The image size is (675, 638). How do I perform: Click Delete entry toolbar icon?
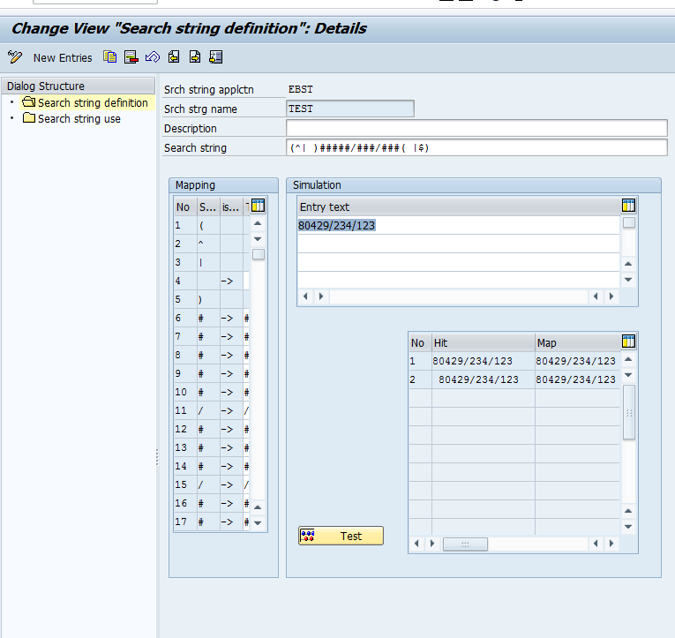(x=131, y=56)
